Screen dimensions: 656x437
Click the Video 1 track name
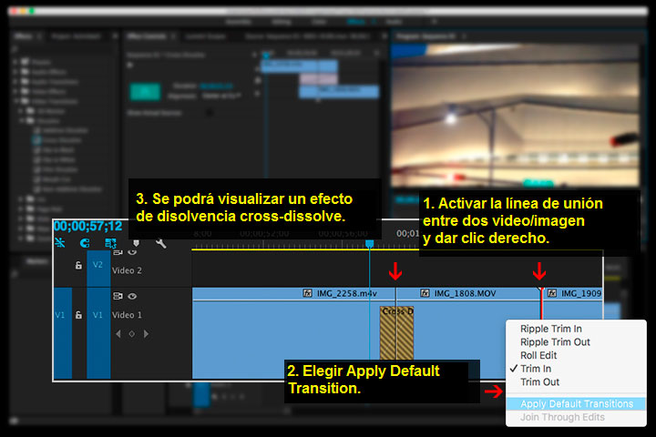(127, 315)
